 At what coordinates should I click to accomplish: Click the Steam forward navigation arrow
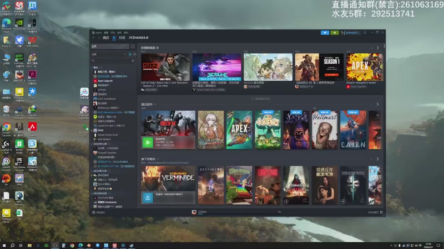[99, 38]
